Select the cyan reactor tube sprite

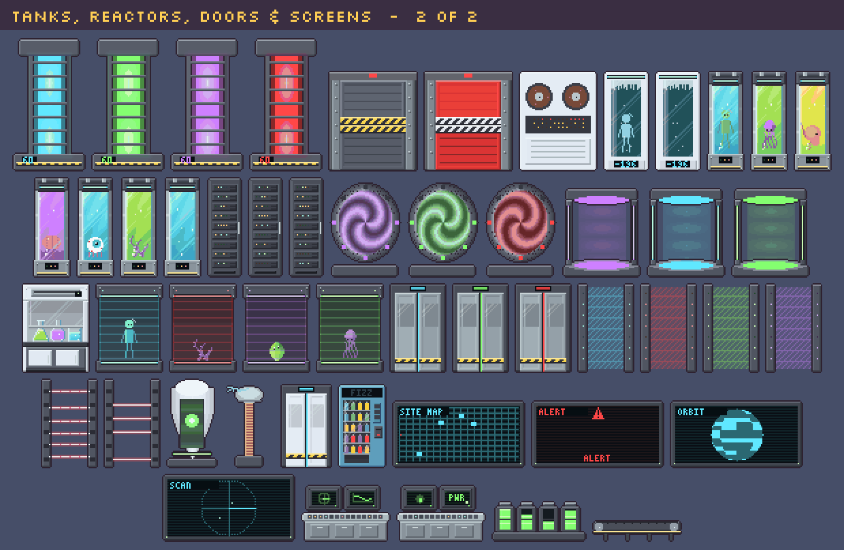[49, 104]
